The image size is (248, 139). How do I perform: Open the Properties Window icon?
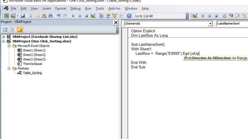[108, 16]
